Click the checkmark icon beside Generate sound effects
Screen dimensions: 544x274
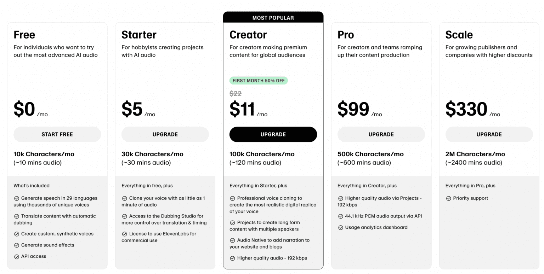click(x=17, y=245)
